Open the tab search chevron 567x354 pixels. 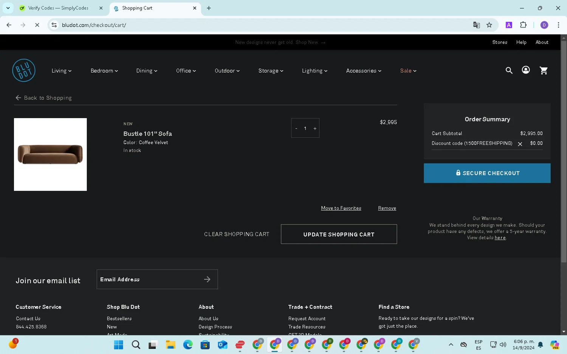tap(8, 8)
